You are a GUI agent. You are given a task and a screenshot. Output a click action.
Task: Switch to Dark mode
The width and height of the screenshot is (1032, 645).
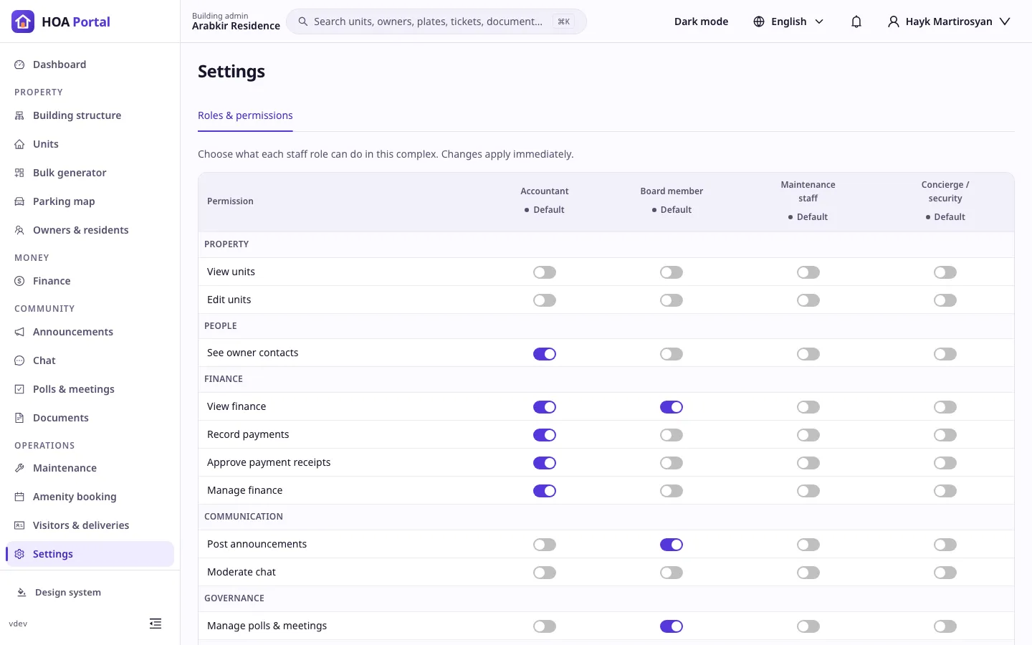point(701,21)
